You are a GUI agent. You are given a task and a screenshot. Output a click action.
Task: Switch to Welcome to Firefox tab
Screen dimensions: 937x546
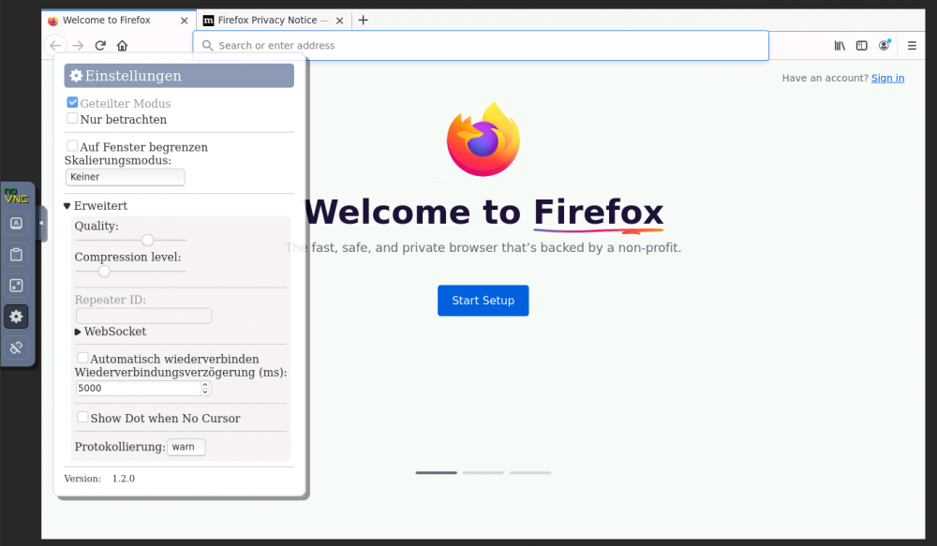118,21
